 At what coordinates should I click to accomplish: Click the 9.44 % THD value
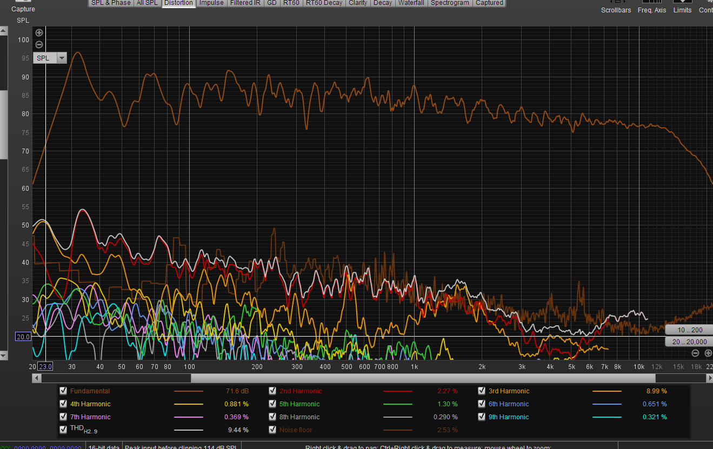point(238,430)
